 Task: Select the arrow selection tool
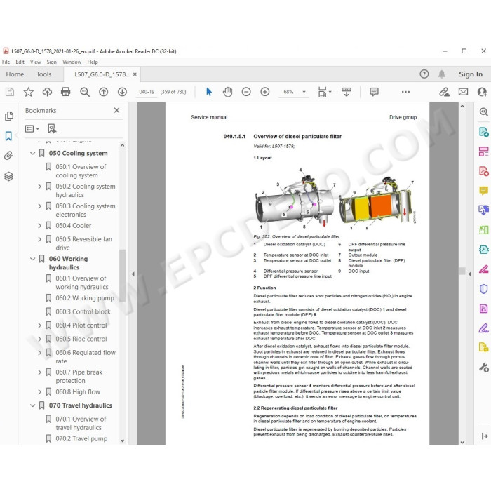pos(209,92)
